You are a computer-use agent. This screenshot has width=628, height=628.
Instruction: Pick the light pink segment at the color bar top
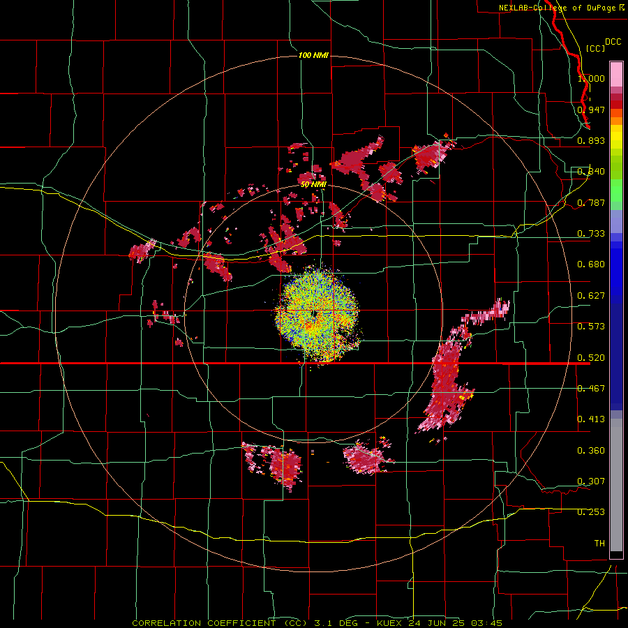616,75
